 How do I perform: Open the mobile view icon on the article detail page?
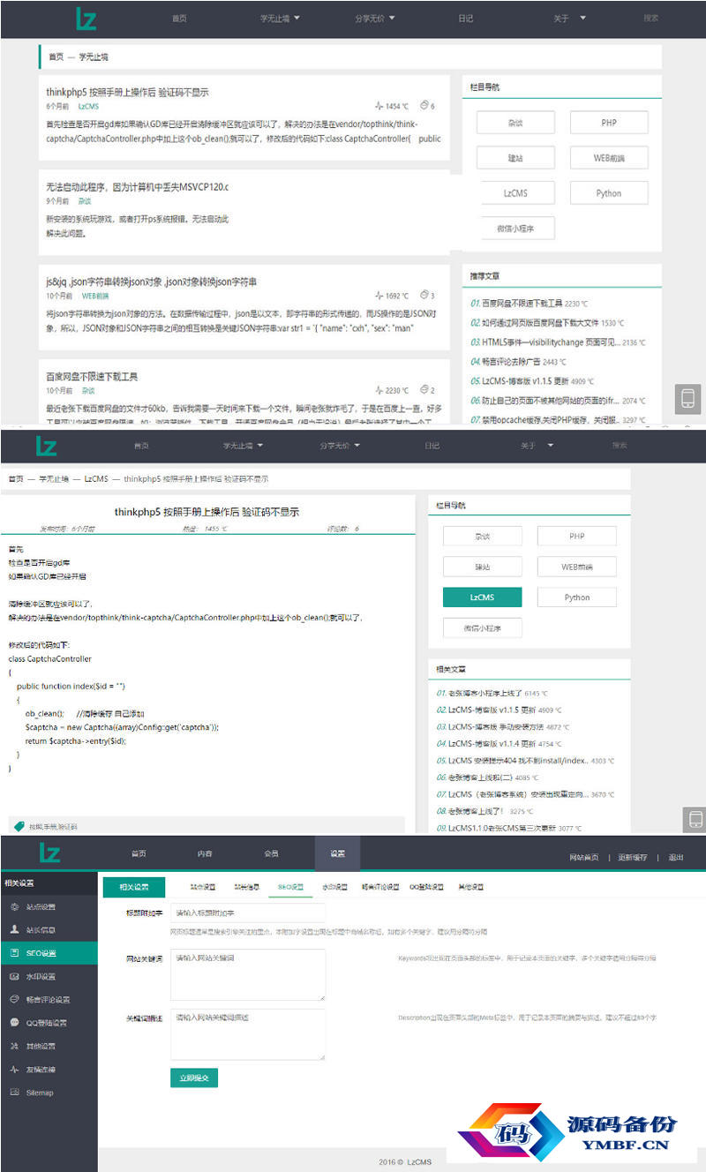[695, 819]
